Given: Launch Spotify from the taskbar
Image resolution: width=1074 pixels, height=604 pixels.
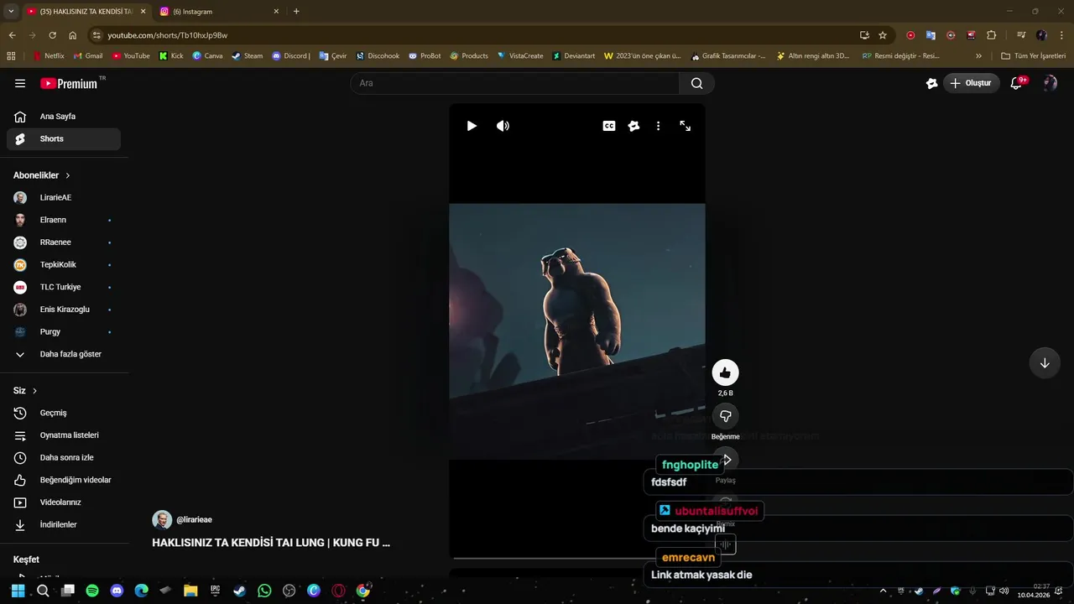Looking at the screenshot, I should click(92, 591).
